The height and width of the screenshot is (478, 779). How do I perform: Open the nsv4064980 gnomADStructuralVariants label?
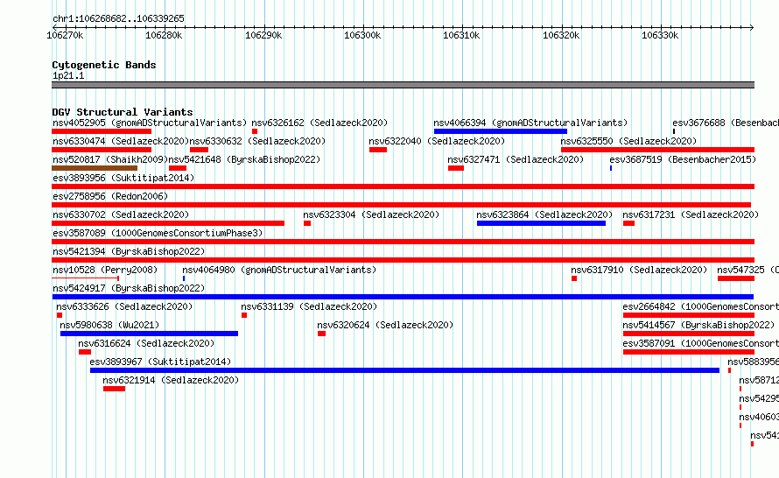tap(279, 270)
